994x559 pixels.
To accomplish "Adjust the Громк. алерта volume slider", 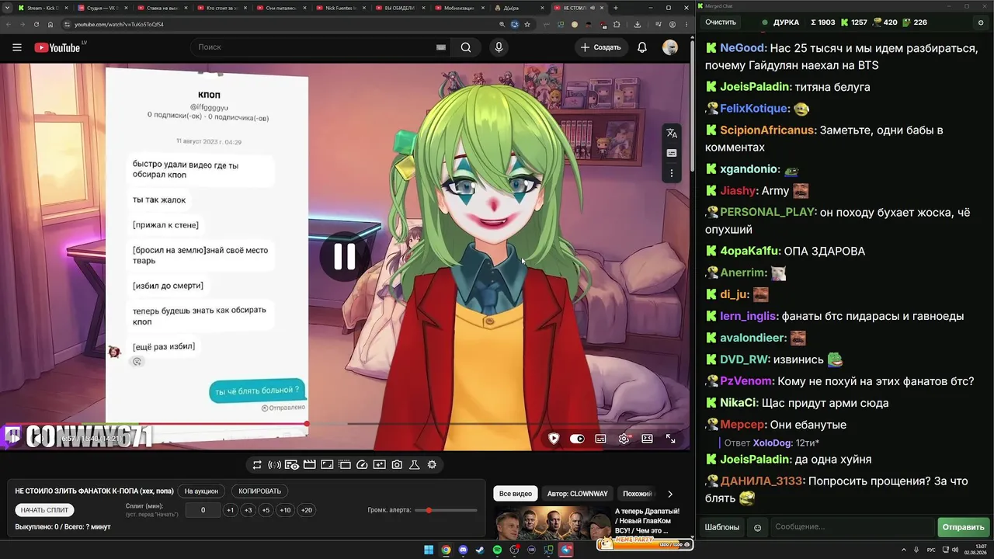I will click(446, 510).
